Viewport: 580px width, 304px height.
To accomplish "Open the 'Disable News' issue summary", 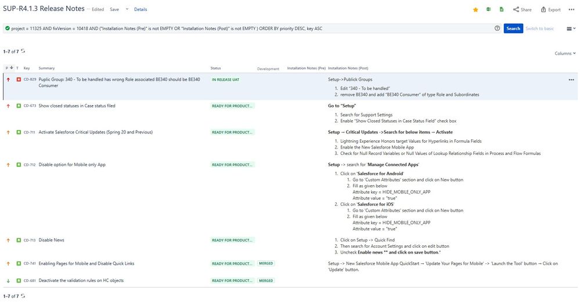I will [x=52, y=240].
